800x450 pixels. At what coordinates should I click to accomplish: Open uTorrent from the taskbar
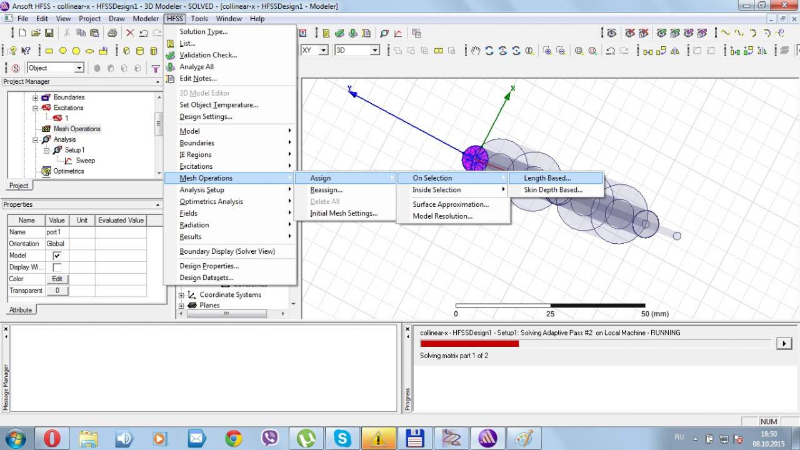pos(307,438)
